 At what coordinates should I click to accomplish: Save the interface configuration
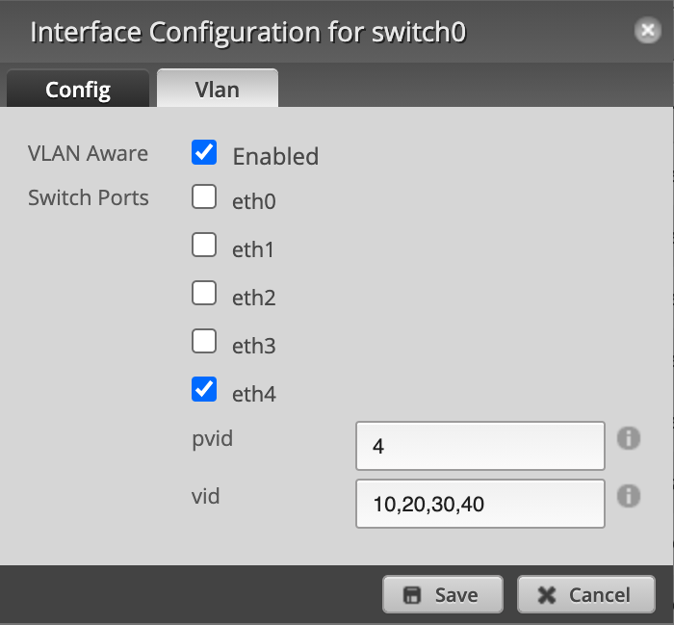click(x=443, y=595)
